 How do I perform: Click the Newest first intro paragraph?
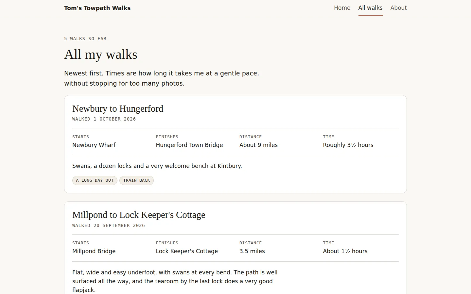pos(162,78)
